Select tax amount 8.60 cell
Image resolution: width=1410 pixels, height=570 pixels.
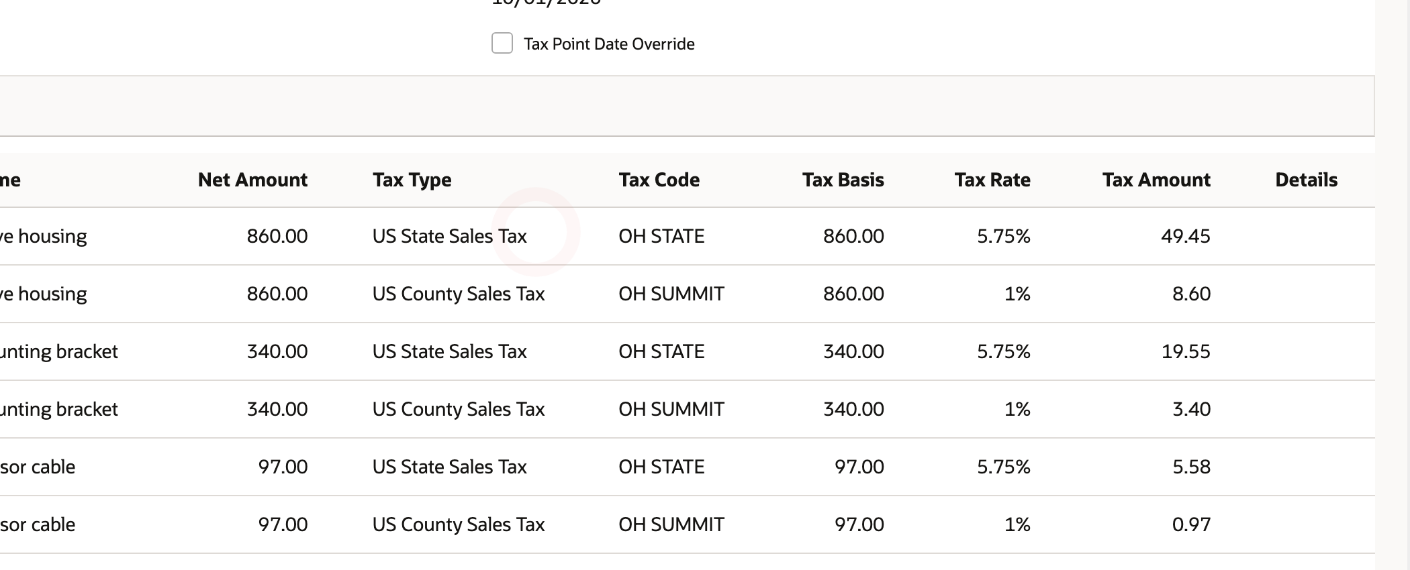(x=1192, y=294)
